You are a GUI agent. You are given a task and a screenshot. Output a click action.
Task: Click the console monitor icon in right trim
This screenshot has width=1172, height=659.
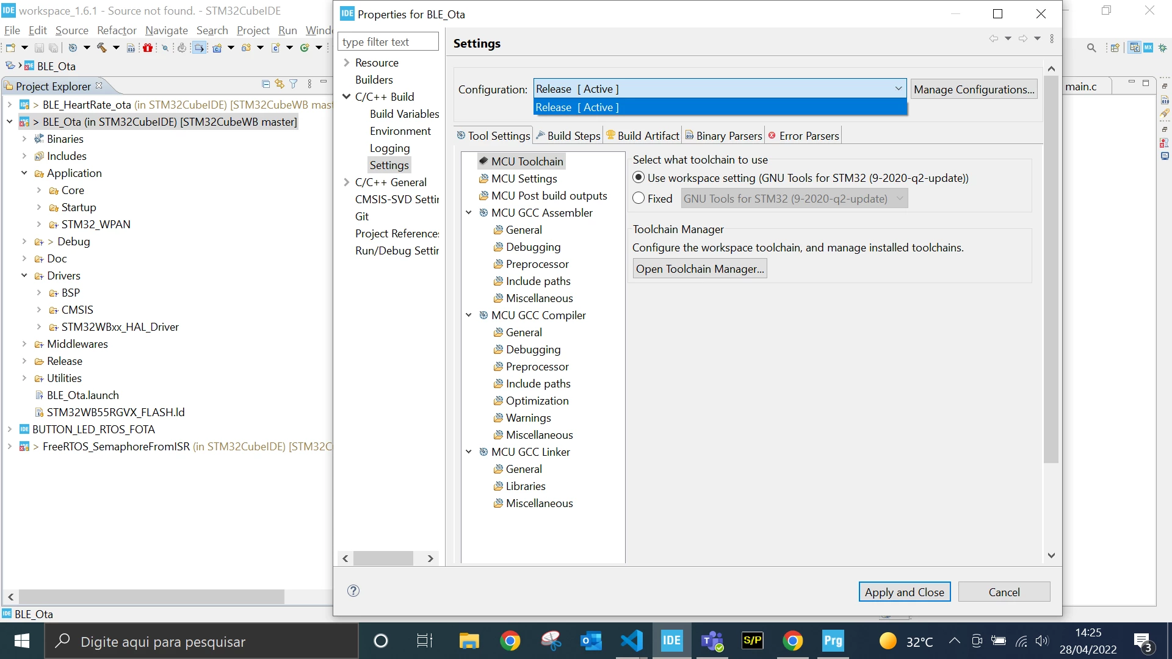pos(1165,156)
